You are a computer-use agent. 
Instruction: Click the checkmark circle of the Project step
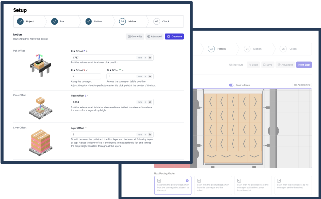(20, 21)
